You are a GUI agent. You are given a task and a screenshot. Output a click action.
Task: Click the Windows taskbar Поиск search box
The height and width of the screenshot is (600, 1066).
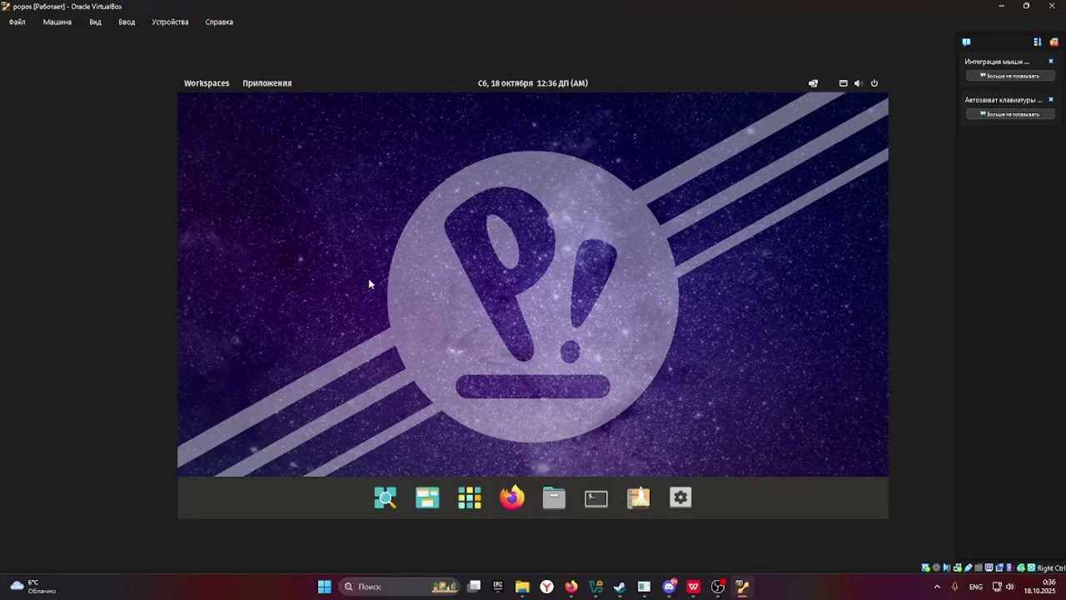pyautogui.click(x=401, y=587)
